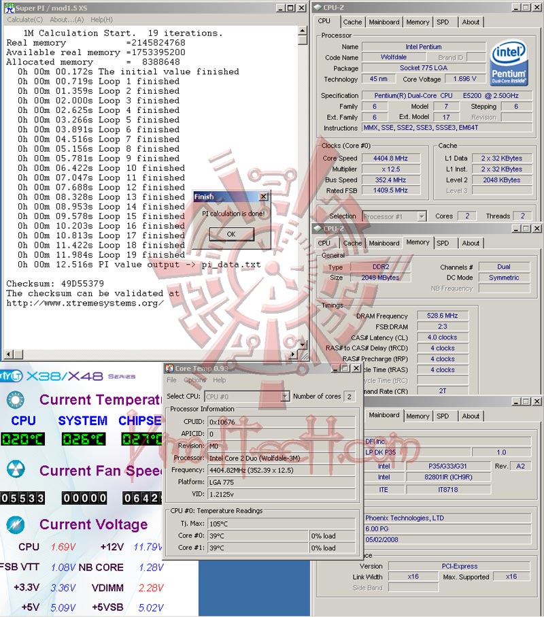Click the Core Temp title bar icon

pyautogui.click(x=169, y=368)
